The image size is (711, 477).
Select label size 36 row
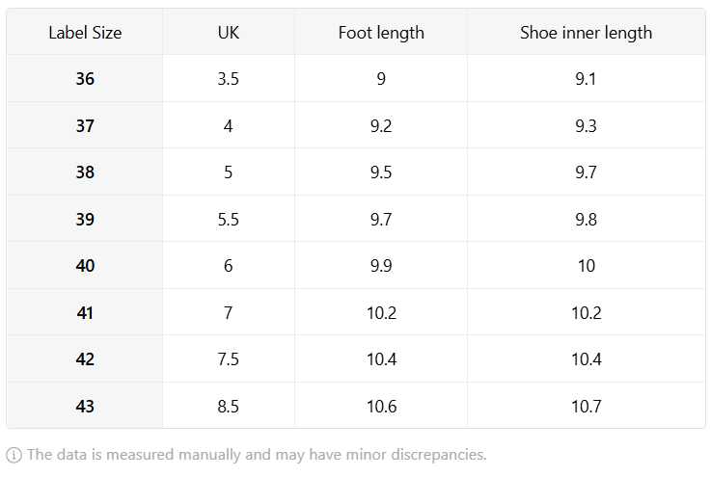tap(356, 78)
